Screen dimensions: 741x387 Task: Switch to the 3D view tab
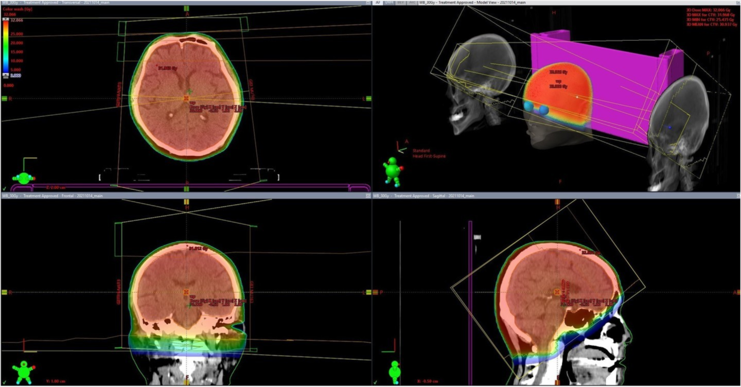(x=378, y=3)
